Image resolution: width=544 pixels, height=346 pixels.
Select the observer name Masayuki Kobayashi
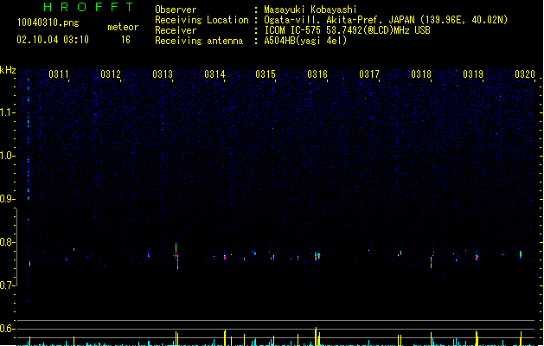pos(310,10)
